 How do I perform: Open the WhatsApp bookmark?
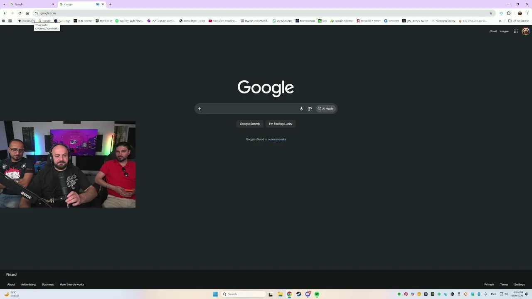(282, 21)
